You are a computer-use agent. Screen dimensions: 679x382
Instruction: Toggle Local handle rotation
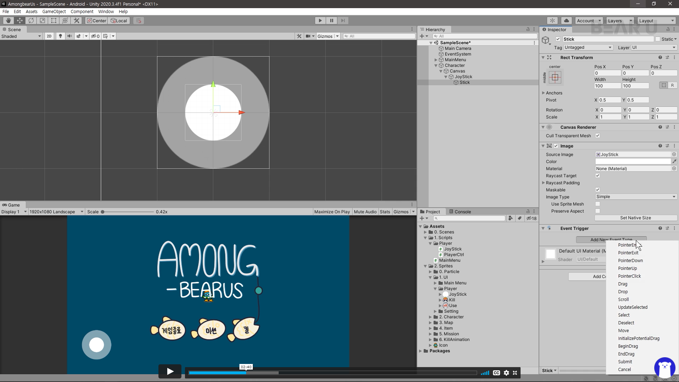pyautogui.click(x=119, y=21)
